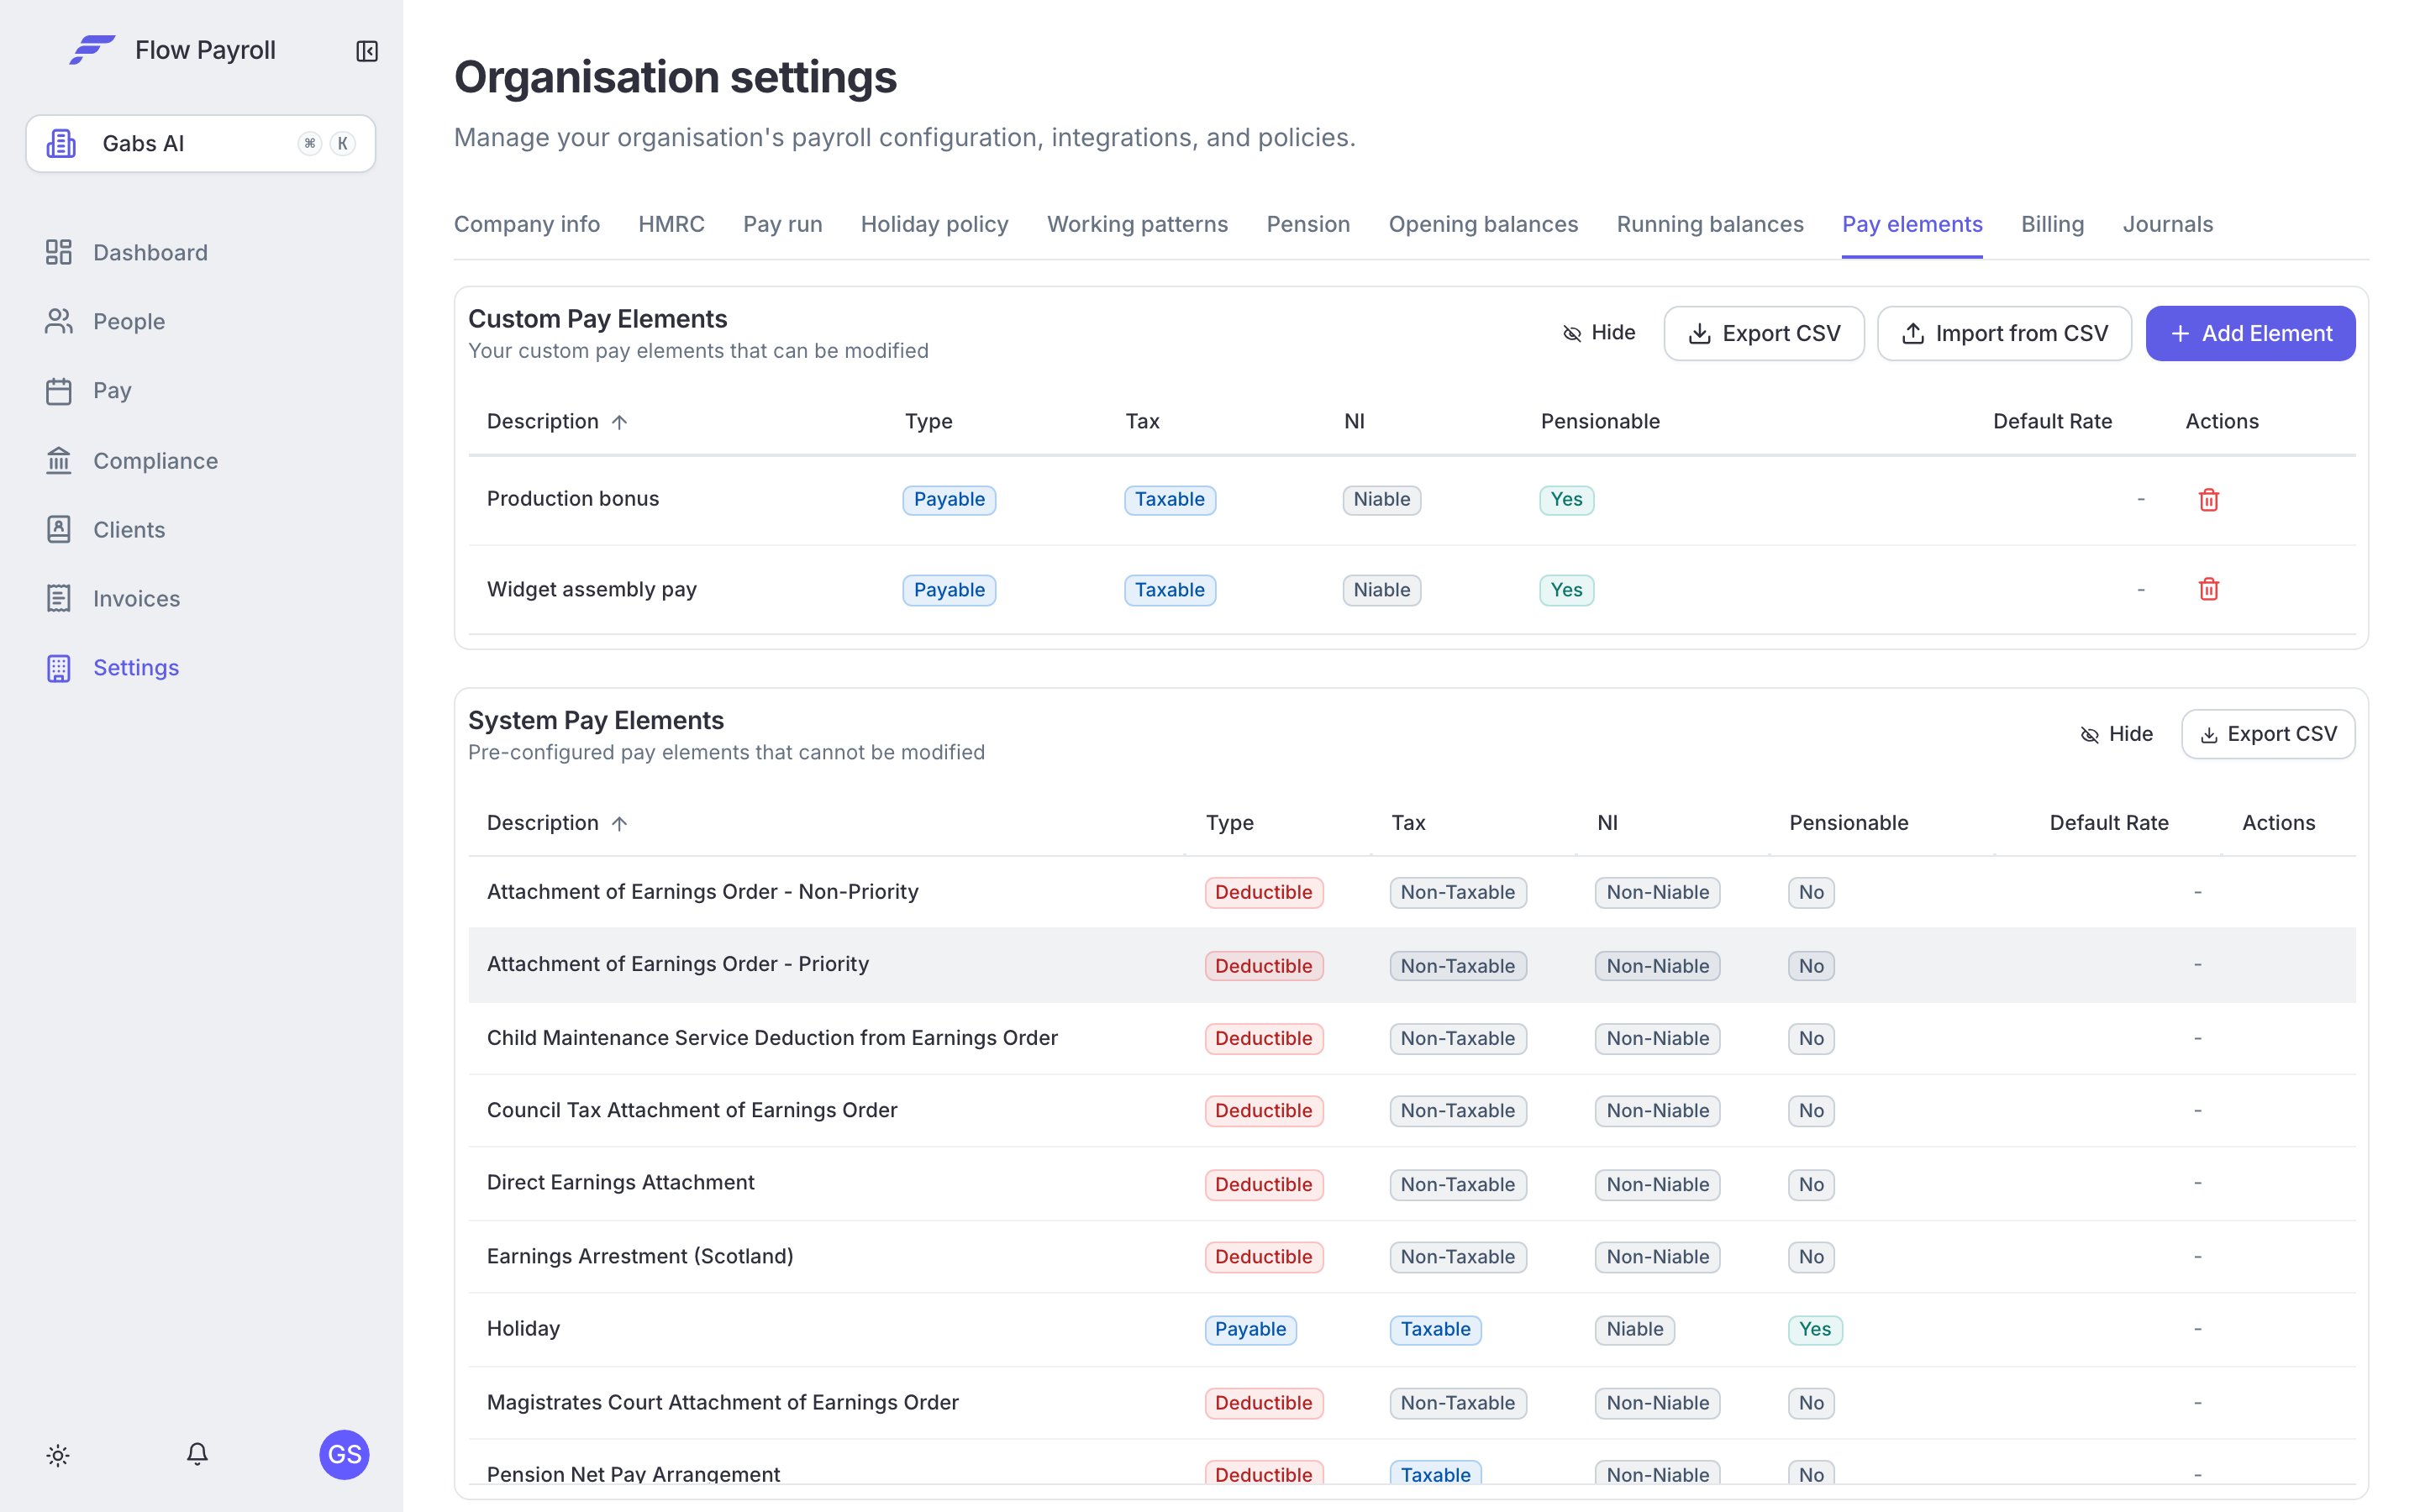Collapse the sidebar using panel icon

click(367, 51)
